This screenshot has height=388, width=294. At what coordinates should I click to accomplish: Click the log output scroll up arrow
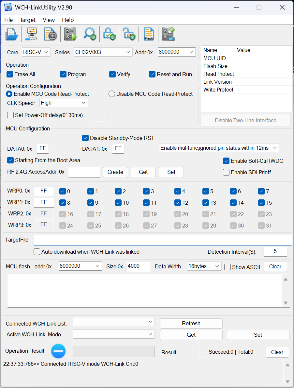[x=287, y=365]
